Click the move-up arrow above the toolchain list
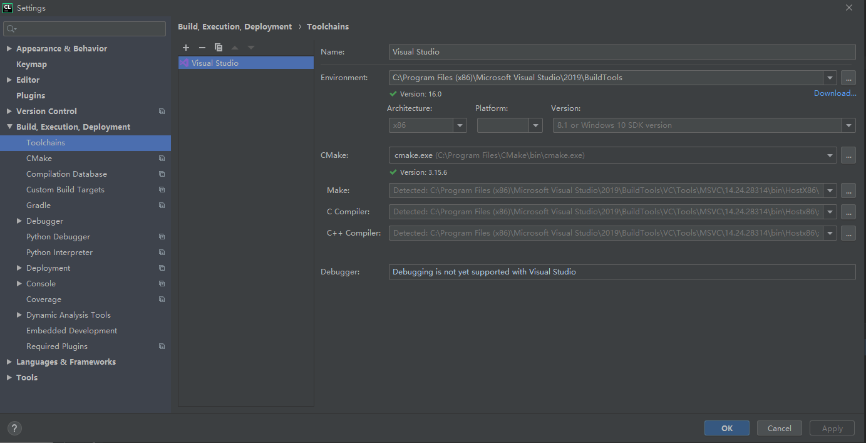 234,47
